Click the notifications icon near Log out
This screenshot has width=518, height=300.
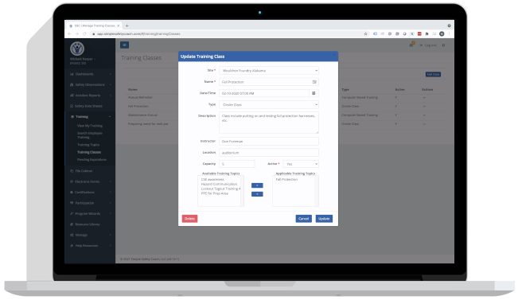(411, 45)
